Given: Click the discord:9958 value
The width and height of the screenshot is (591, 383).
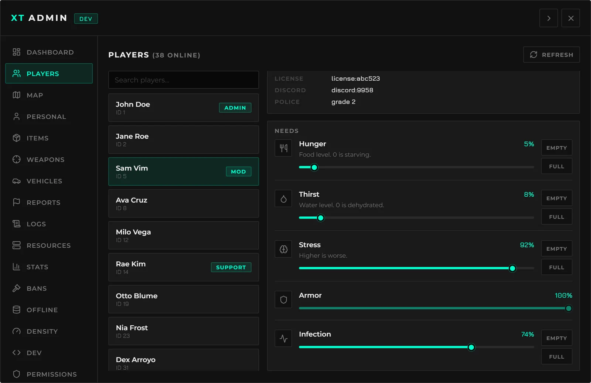Looking at the screenshot, I should coord(352,90).
